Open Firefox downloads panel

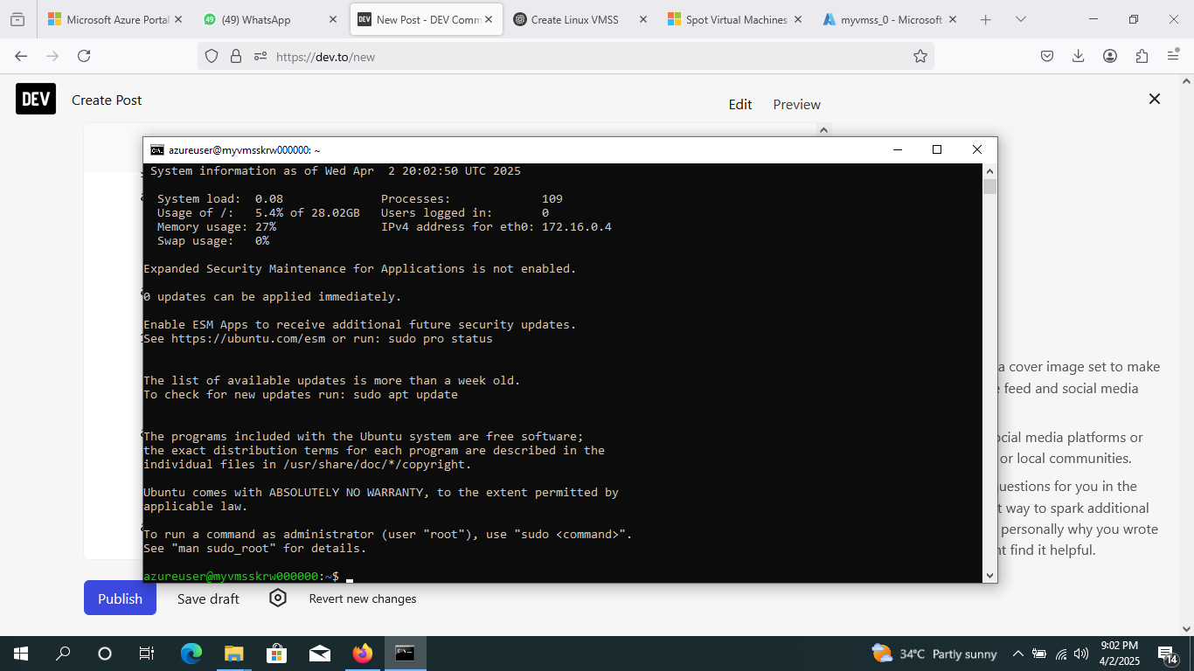click(1079, 56)
